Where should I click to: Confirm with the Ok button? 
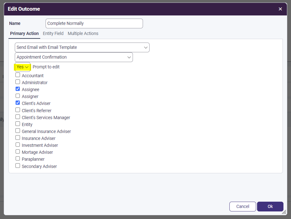270,206
